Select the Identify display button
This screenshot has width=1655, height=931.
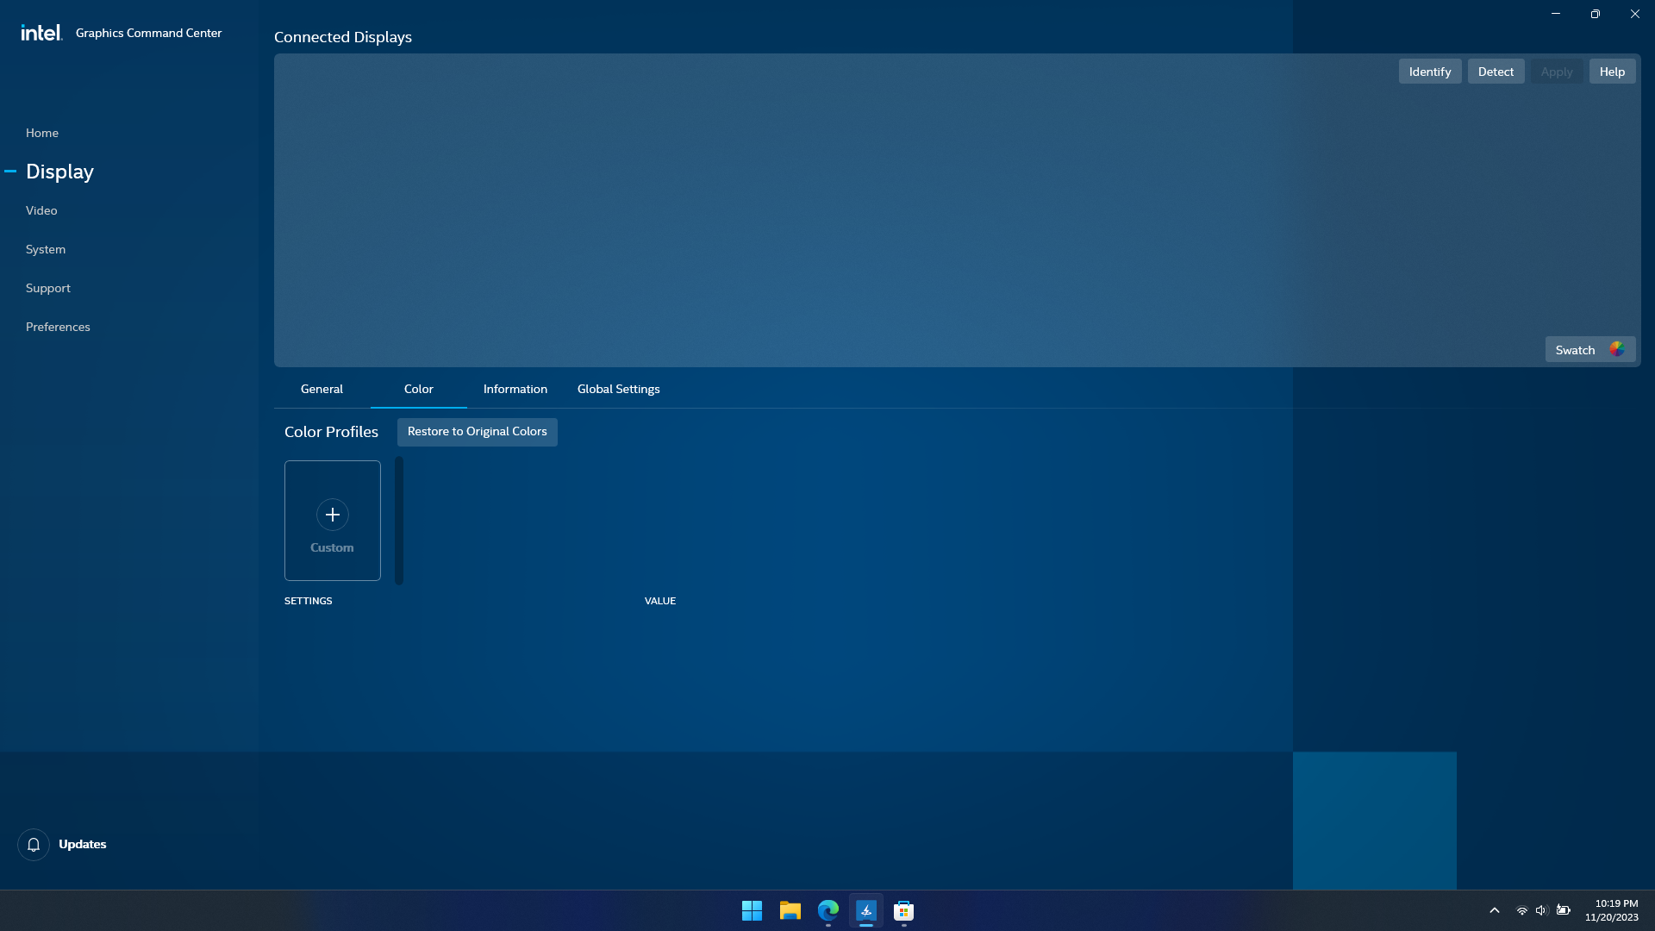click(x=1430, y=71)
